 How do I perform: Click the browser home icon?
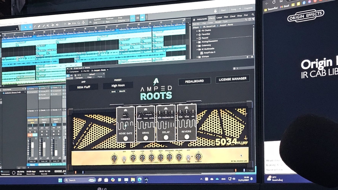194,20
